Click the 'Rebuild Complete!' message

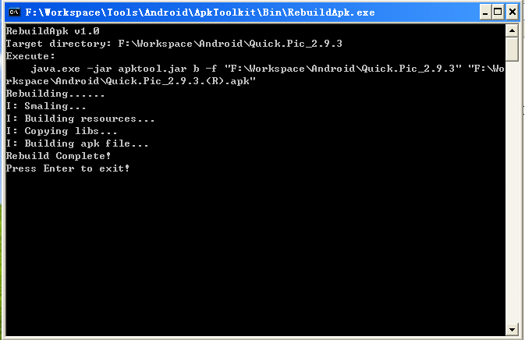(x=59, y=156)
